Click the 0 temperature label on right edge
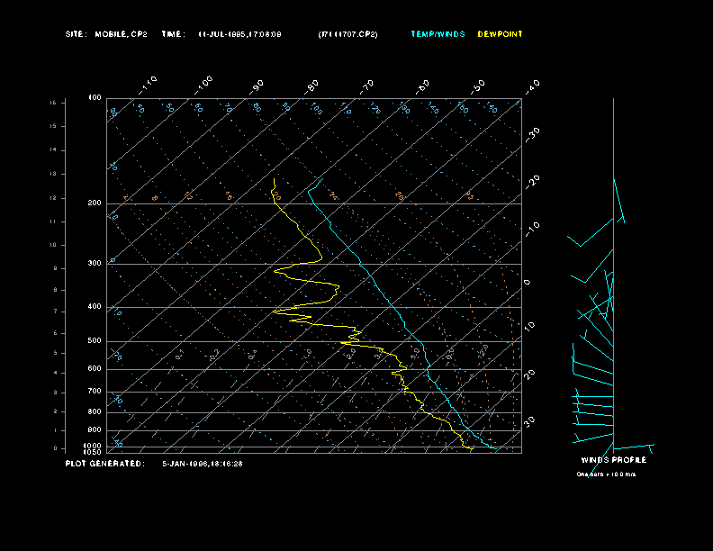The width and height of the screenshot is (713, 551). pyautogui.click(x=528, y=283)
